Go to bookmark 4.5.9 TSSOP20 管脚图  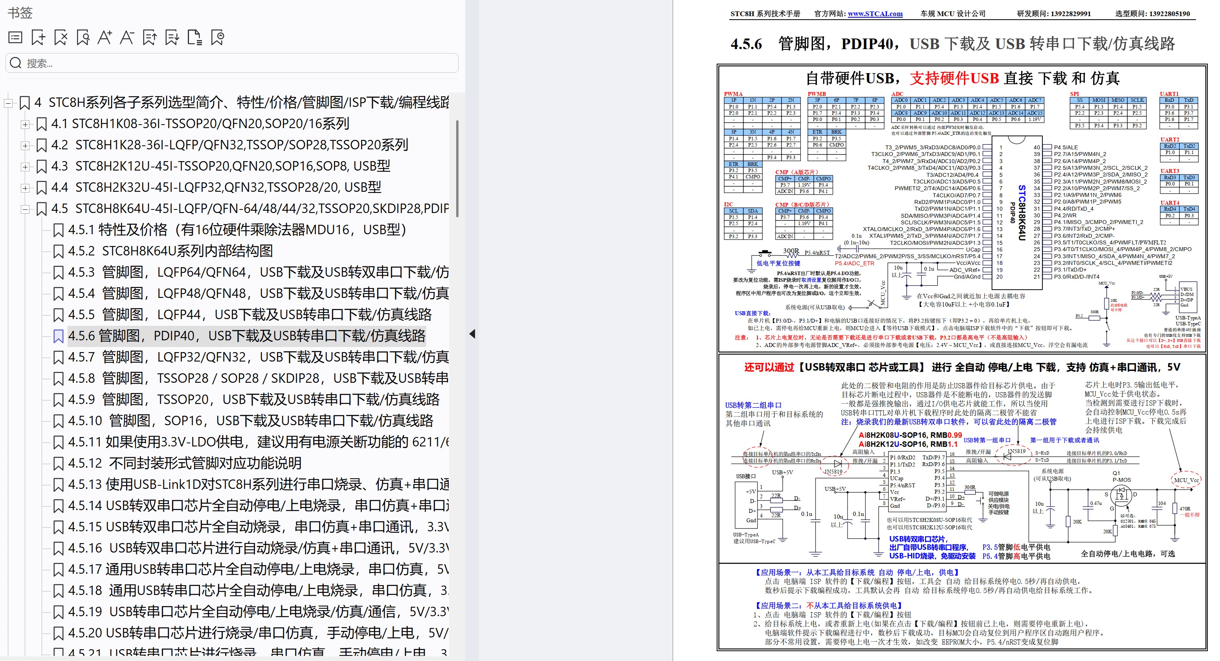254,400
